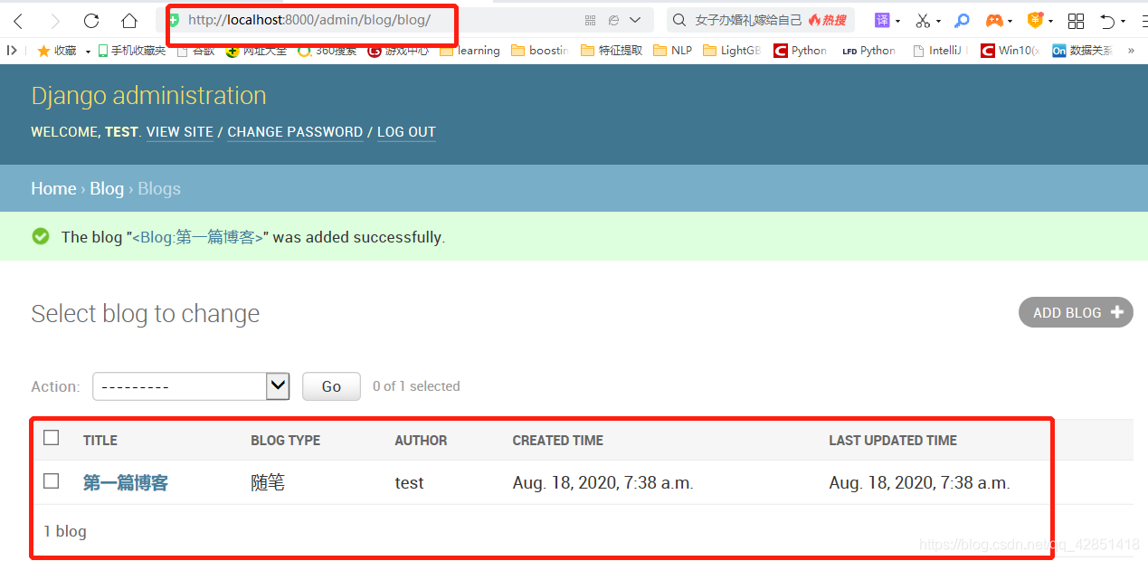
Task: Open the Python bookmark with red C icon
Action: 801,51
